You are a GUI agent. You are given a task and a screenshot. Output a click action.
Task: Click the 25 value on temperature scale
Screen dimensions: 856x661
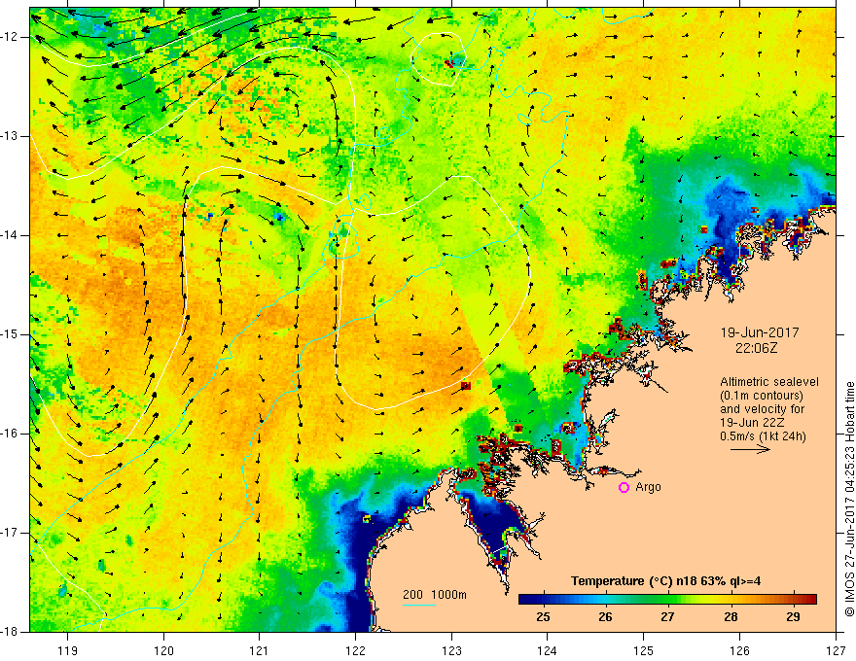coord(543,617)
